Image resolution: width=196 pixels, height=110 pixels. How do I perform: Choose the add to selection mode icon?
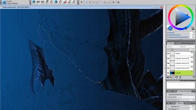click(105, 2)
